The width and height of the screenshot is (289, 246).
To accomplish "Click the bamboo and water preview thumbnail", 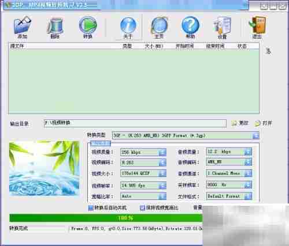I will pos(45,168).
